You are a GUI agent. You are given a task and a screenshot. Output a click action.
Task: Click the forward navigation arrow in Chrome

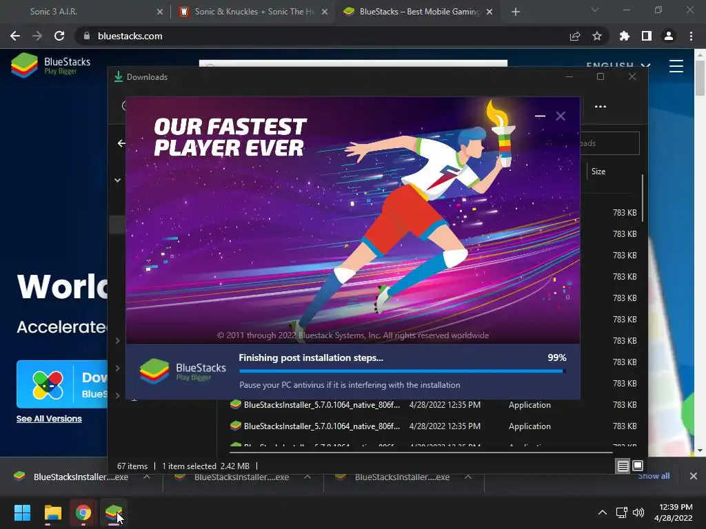(37, 36)
